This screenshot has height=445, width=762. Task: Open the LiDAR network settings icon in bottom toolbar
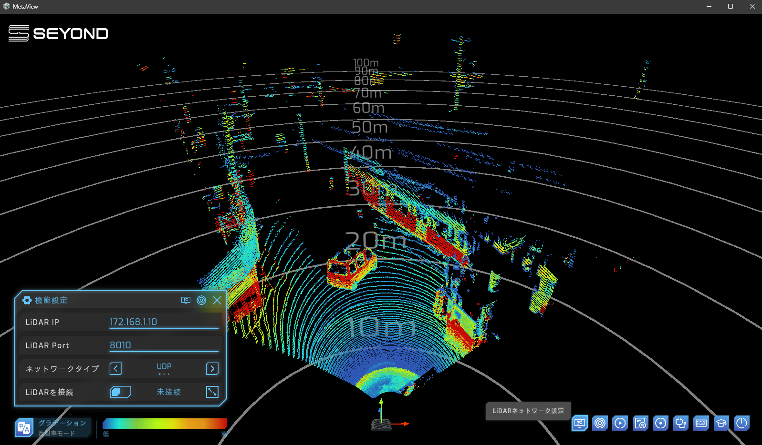point(579,423)
